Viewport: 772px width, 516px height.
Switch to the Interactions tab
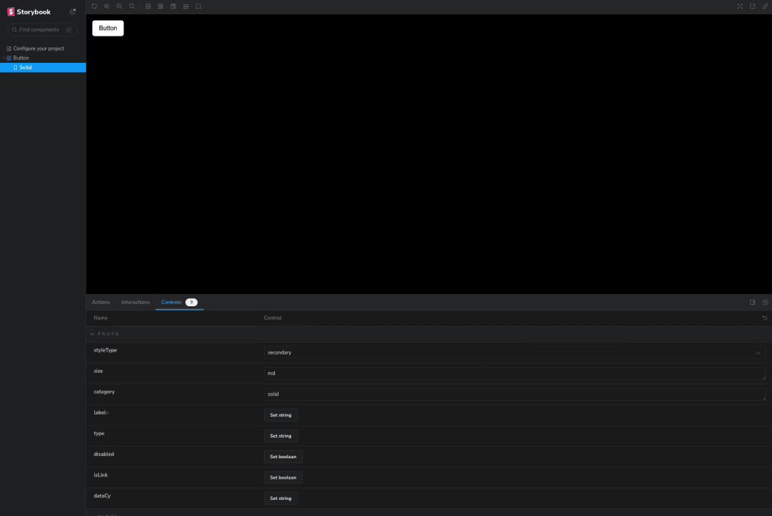point(135,303)
